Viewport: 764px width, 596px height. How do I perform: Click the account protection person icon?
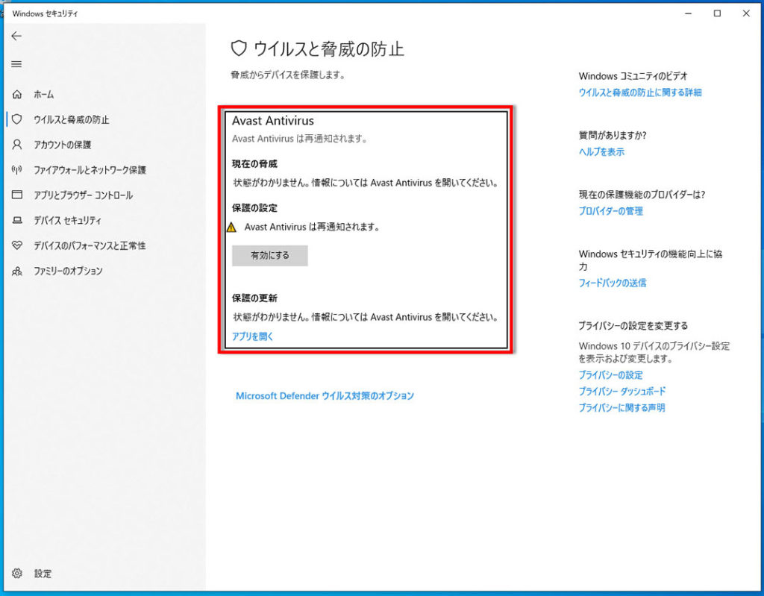[17, 145]
